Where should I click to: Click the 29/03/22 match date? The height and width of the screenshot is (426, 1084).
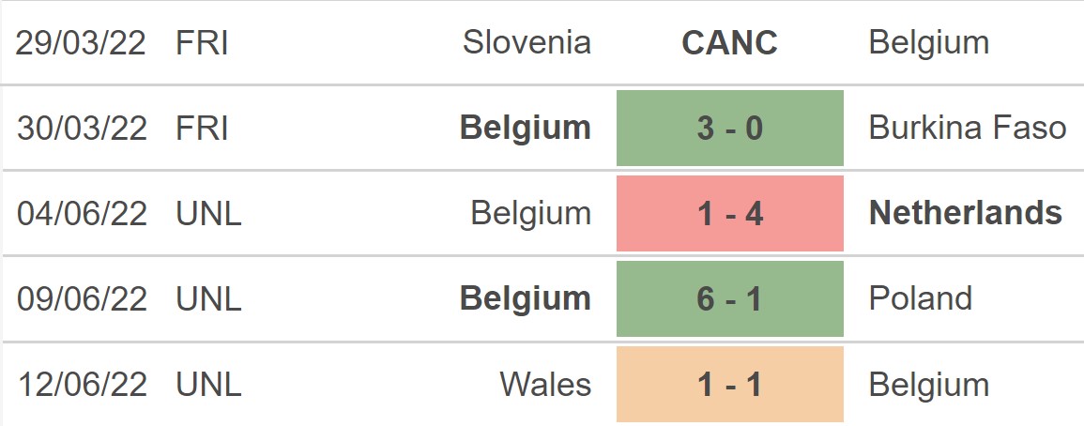[x=81, y=43]
